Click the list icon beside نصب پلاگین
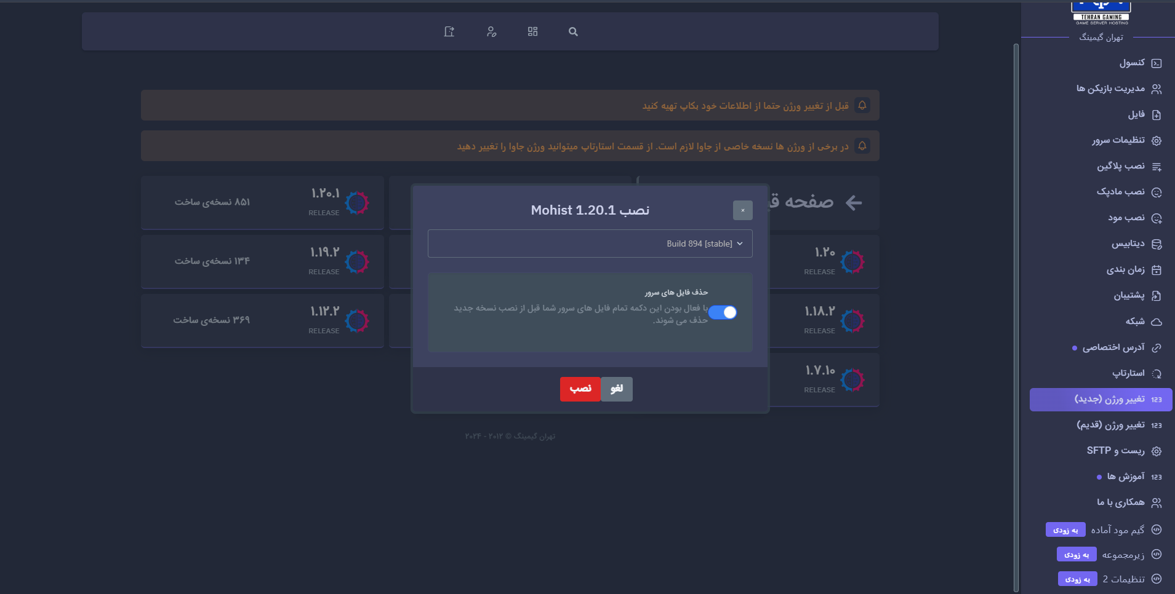 coord(1157,167)
